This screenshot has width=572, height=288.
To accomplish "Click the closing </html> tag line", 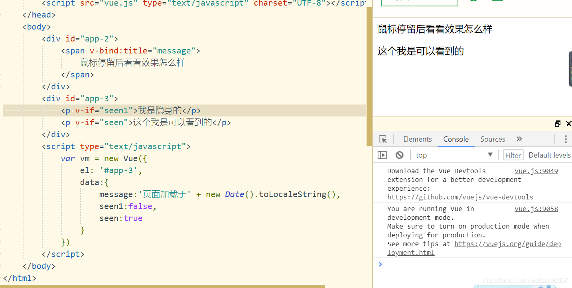I will [x=20, y=278].
